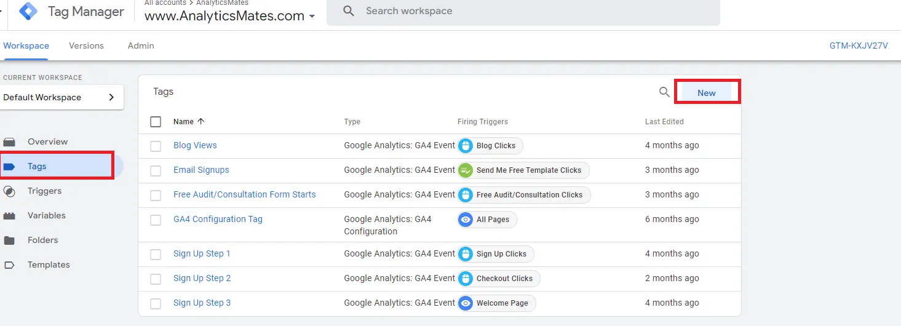
Task: Select the Triggers icon in sidebar
Action: tap(9, 191)
